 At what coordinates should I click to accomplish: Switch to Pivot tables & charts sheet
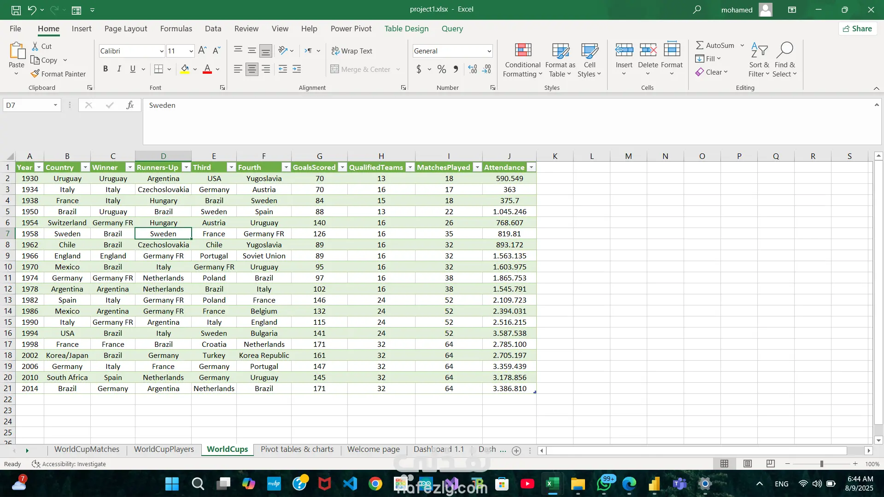297,449
